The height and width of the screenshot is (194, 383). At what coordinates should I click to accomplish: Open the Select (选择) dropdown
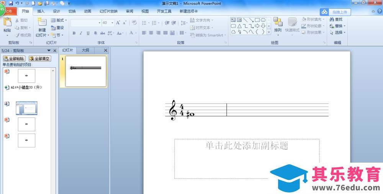337,33
